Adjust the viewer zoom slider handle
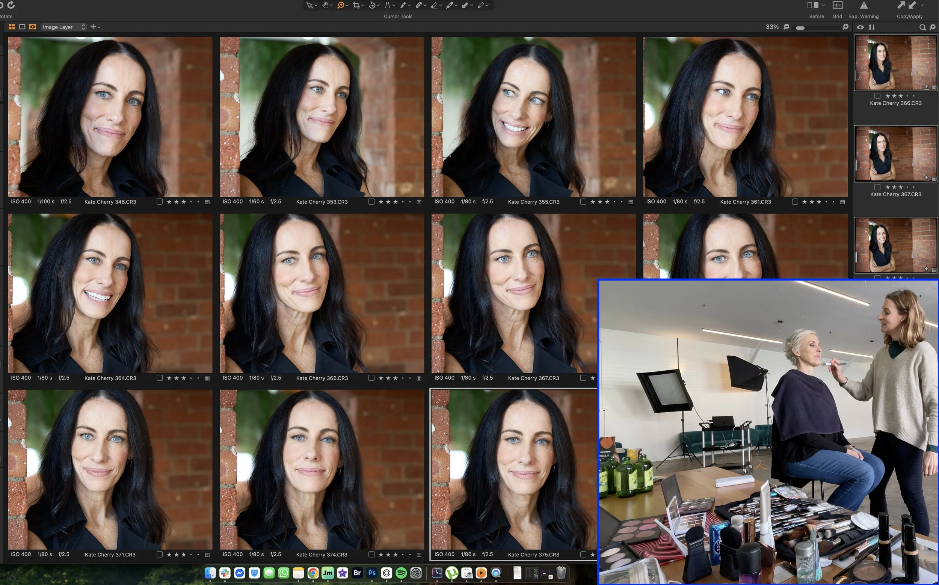The height and width of the screenshot is (585, 939). pos(800,28)
